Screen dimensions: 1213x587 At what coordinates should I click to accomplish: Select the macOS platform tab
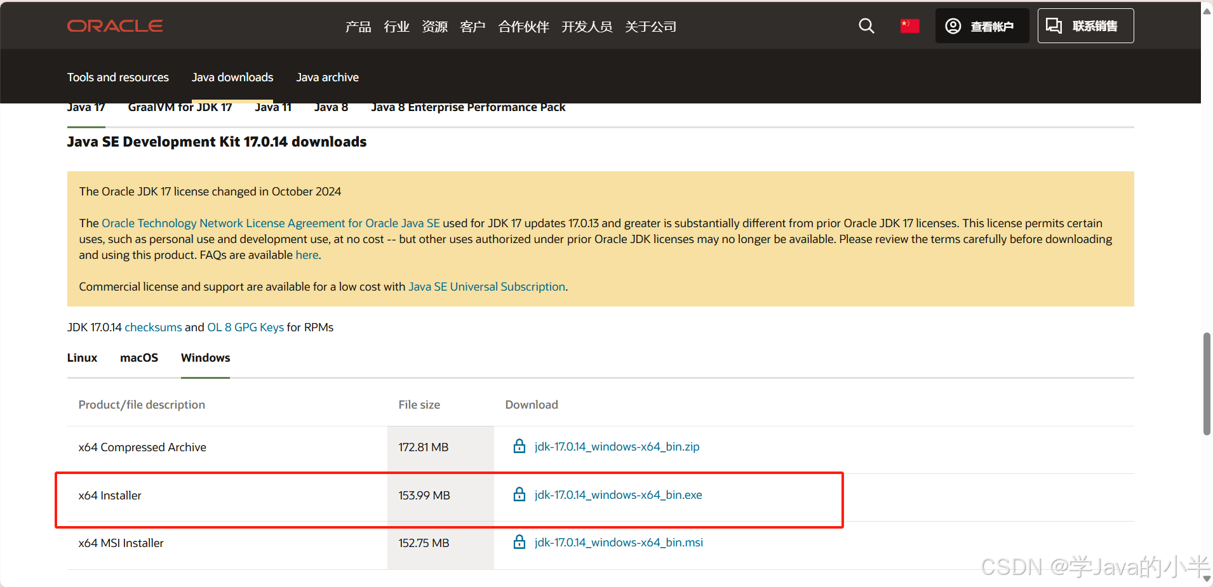point(139,358)
